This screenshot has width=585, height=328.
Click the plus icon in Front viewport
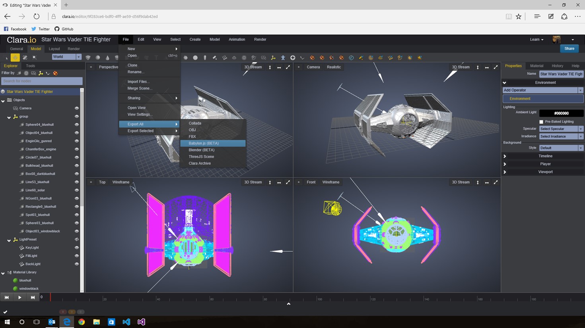pos(299,182)
